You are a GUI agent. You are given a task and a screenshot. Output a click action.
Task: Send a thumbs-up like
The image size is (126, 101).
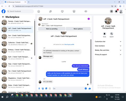pyautogui.click(x=90, y=88)
